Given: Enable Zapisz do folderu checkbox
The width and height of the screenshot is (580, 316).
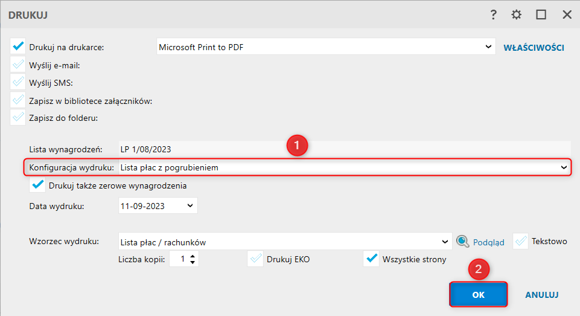Looking at the screenshot, I should pos(18,118).
